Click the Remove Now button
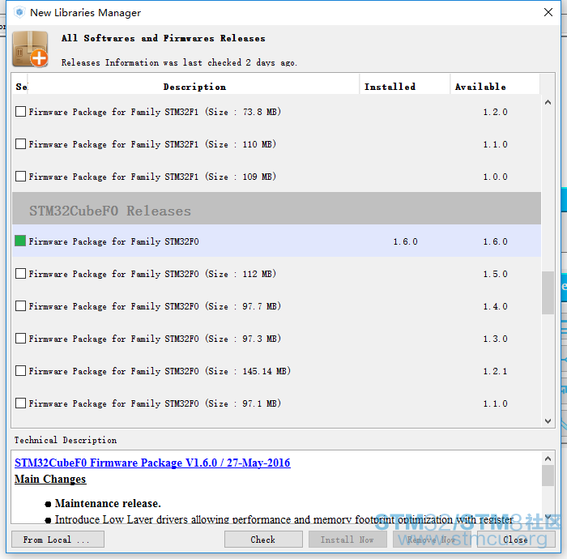This screenshot has width=567, height=559. [x=432, y=540]
